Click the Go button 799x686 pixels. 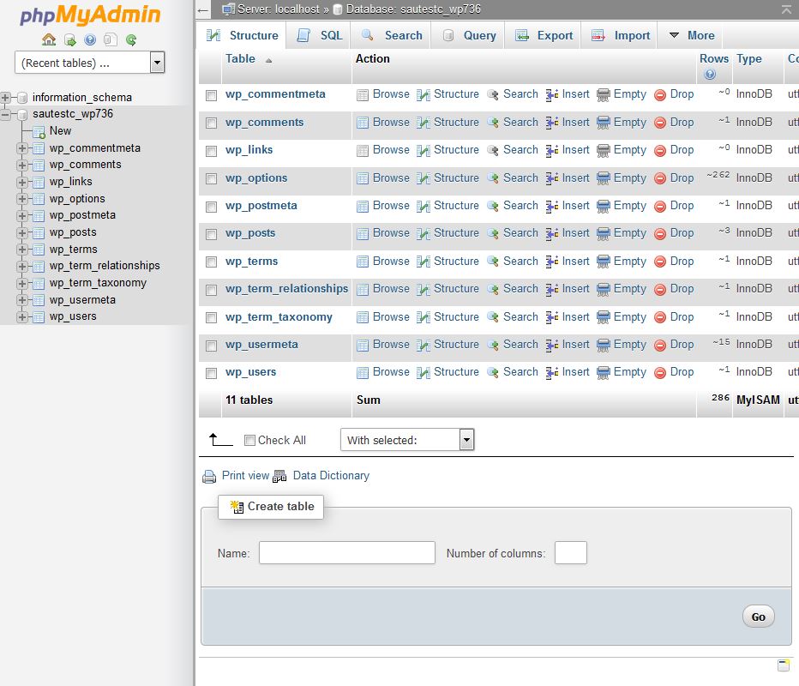(758, 617)
